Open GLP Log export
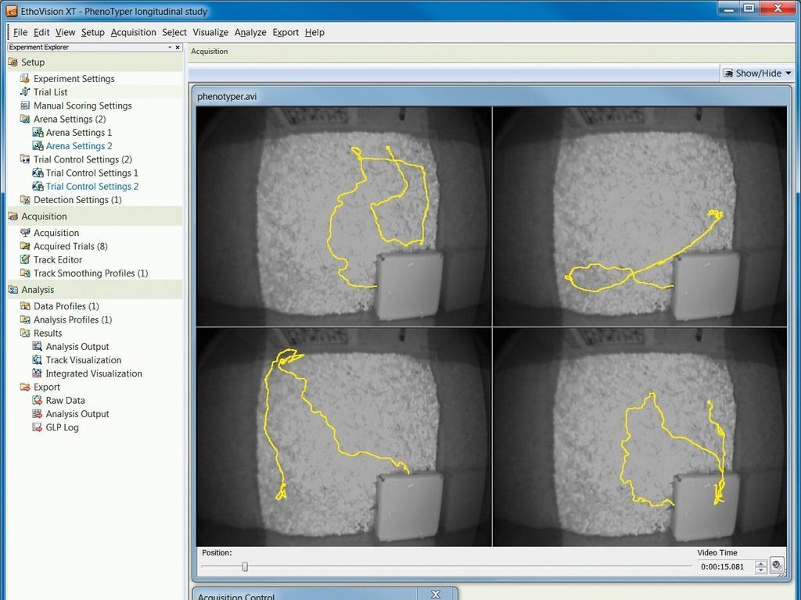Viewport: 801px width, 600px height. point(63,427)
